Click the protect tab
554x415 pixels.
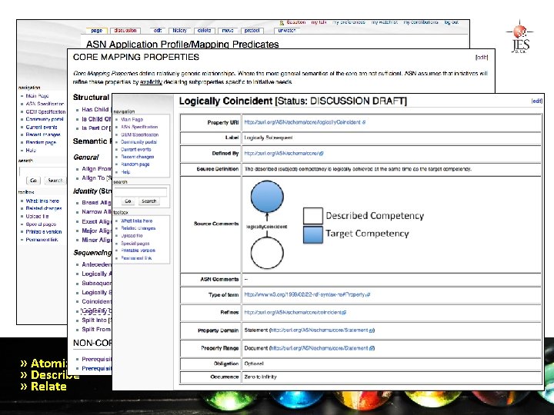point(252,31)
